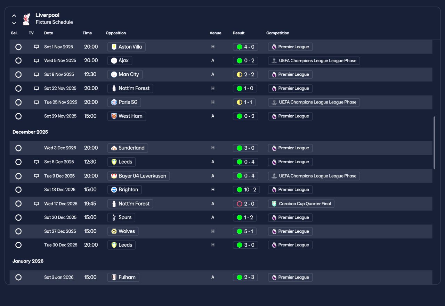Click the TV icon in Bayer 04 Leverkusen row

[36, 176]
